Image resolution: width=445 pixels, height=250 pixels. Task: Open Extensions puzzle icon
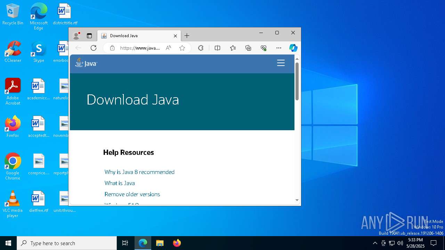(x=201, y=48)
